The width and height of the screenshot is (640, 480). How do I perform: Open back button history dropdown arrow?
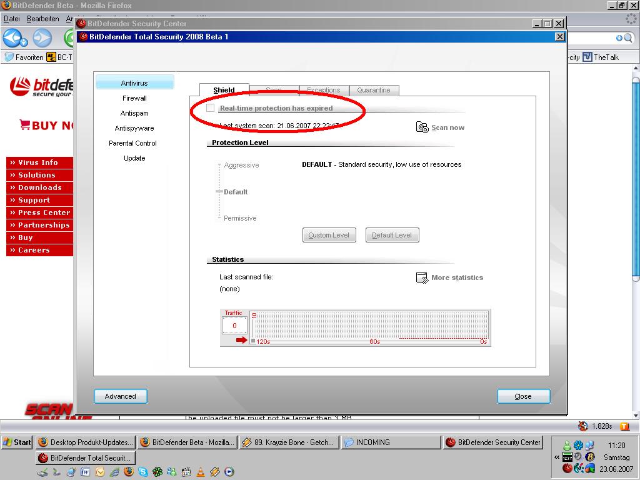pyautogui.click(x=24, y=42)
